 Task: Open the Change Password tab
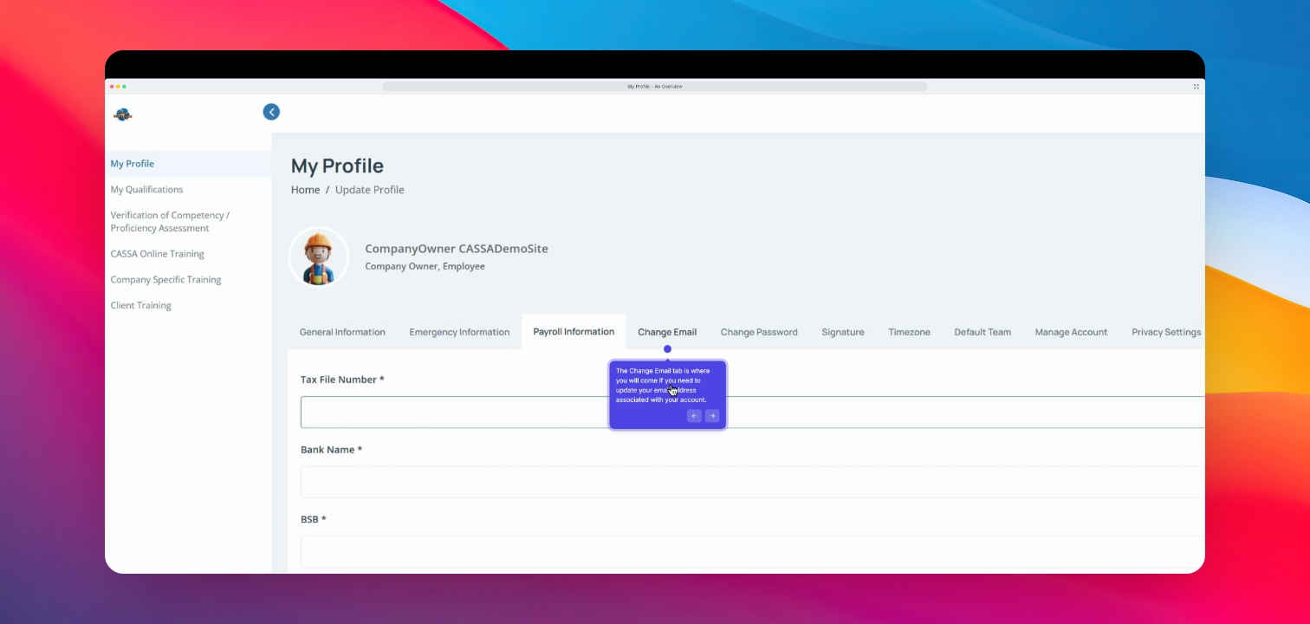759,332
